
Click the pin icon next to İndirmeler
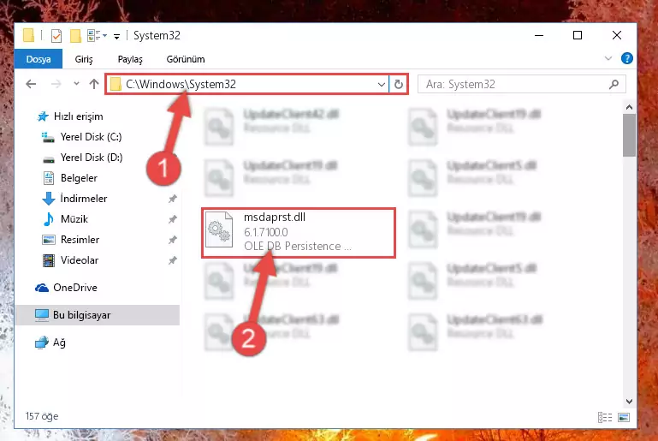173,199
